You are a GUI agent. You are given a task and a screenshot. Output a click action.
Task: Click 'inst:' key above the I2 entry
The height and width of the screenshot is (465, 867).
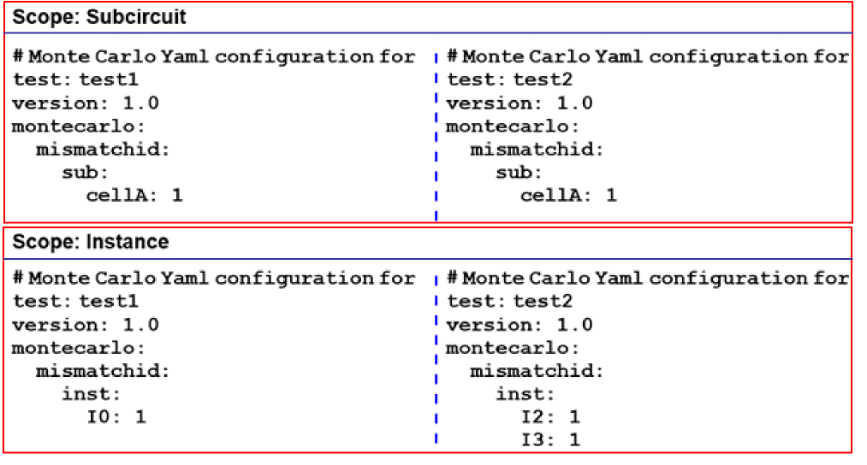pyautogui.click(x=525, y=394)
